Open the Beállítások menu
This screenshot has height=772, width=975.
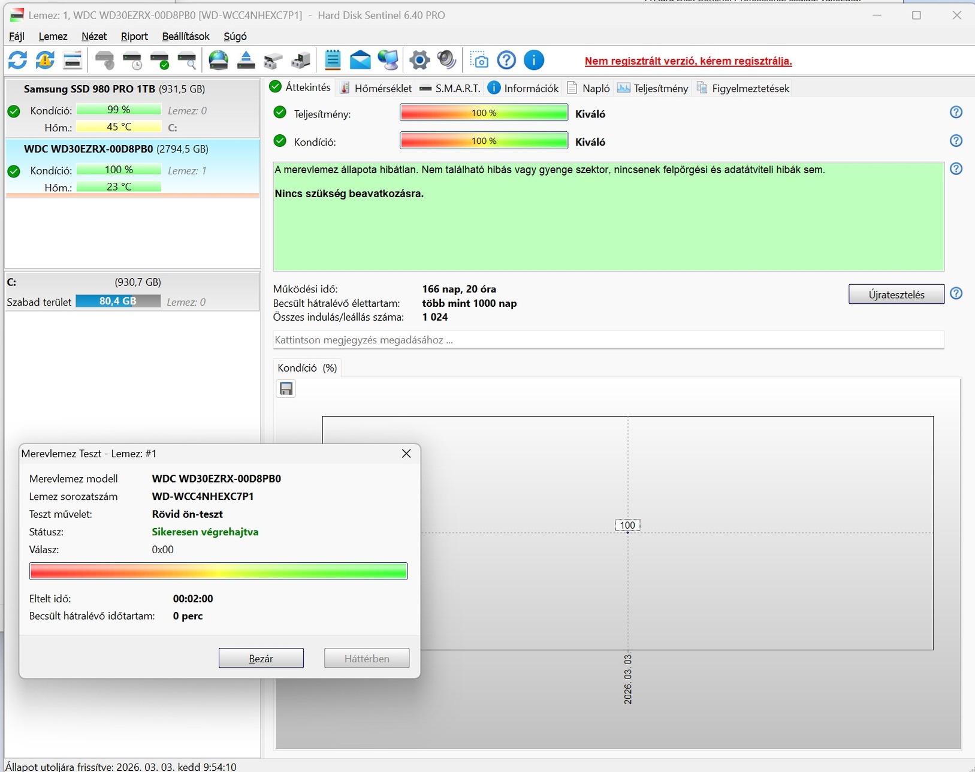tap(186, 37)
